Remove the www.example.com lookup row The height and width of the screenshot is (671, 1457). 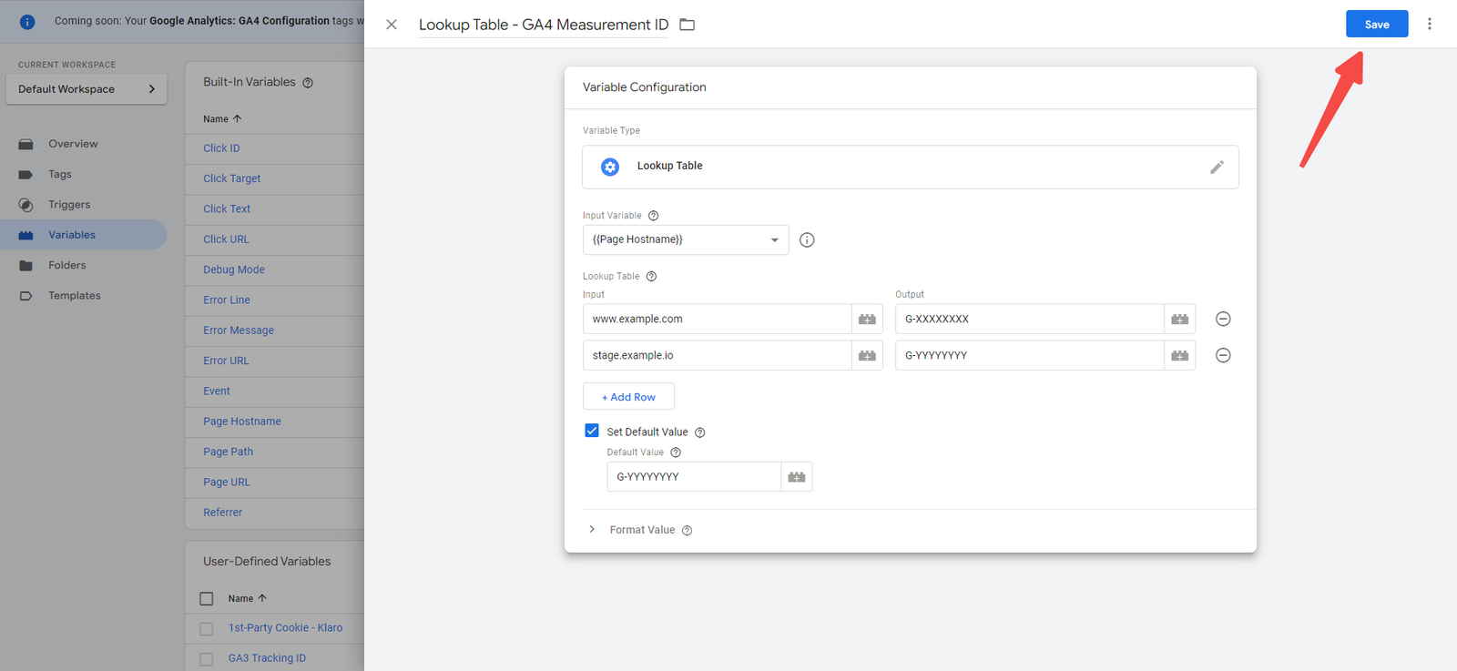[x=1223, y=319]
